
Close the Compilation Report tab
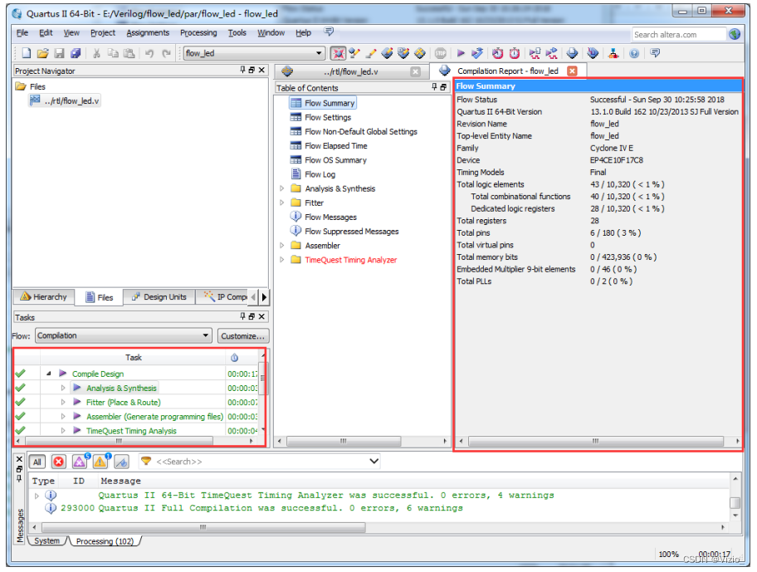pyautogui.click(x=572, y=71)
